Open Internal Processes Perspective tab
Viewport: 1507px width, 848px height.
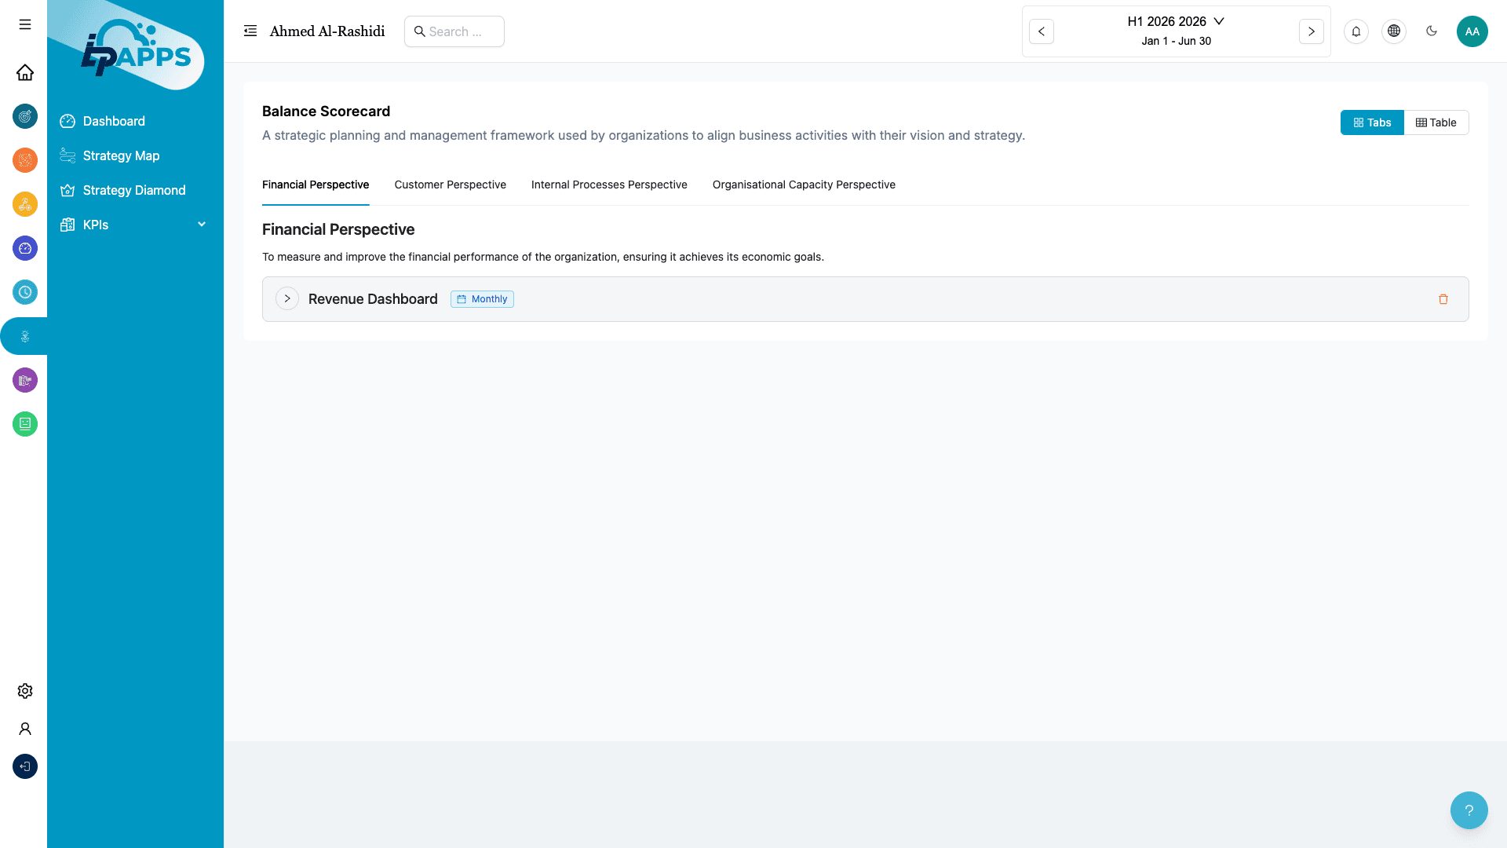tap(608, 185)
